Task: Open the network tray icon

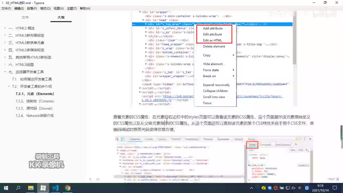Action: 287,188
